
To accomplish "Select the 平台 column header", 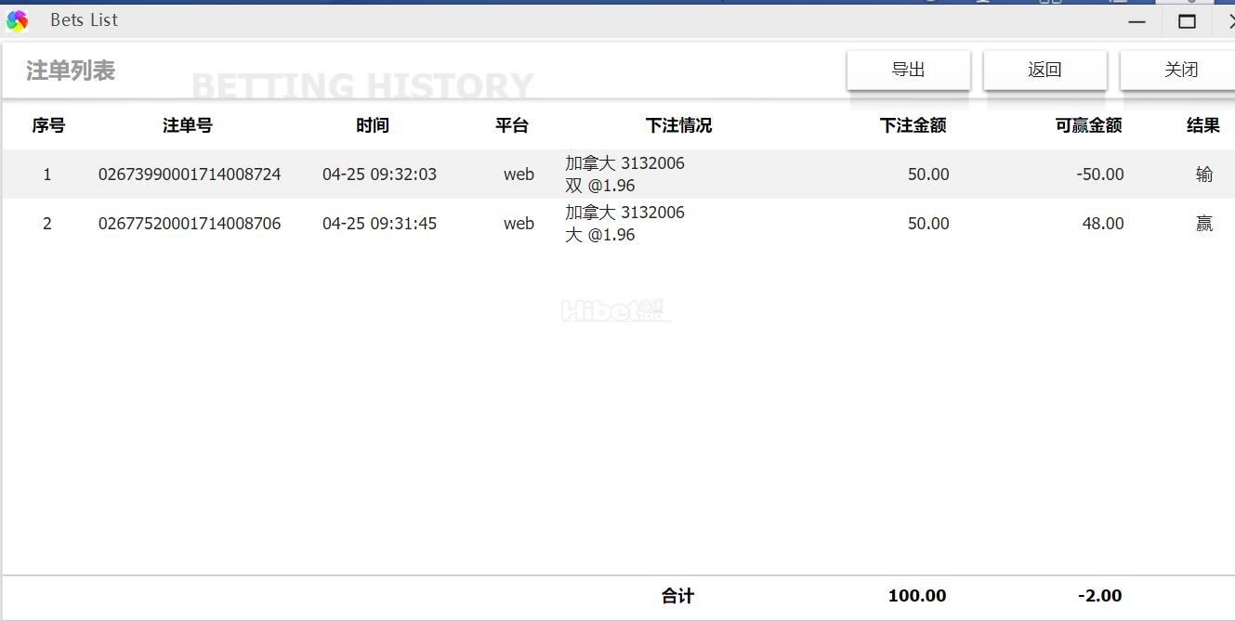I will (x=512, y=125).
